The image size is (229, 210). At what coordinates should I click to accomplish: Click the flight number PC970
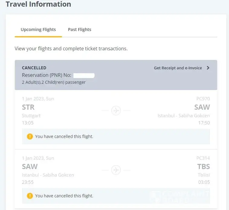click(203, 99)
